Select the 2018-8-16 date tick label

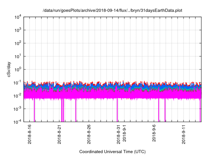coord(29,134)
